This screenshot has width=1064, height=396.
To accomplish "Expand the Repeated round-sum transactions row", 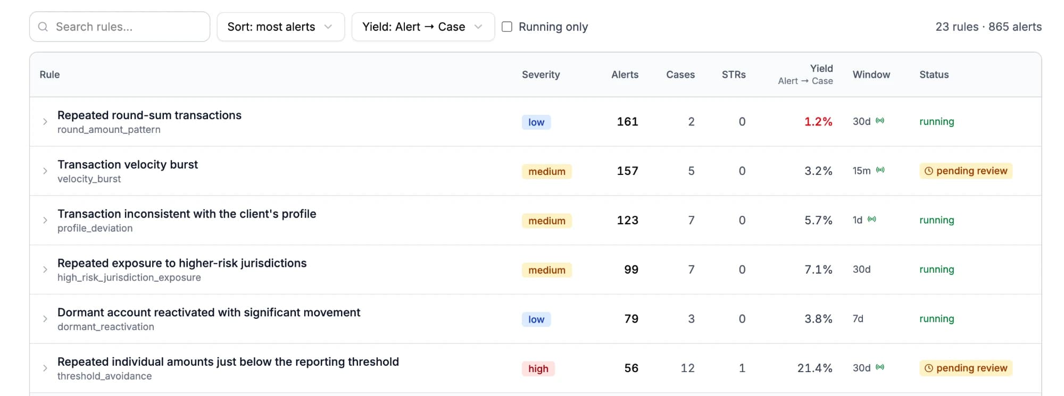I will (45, 122).
